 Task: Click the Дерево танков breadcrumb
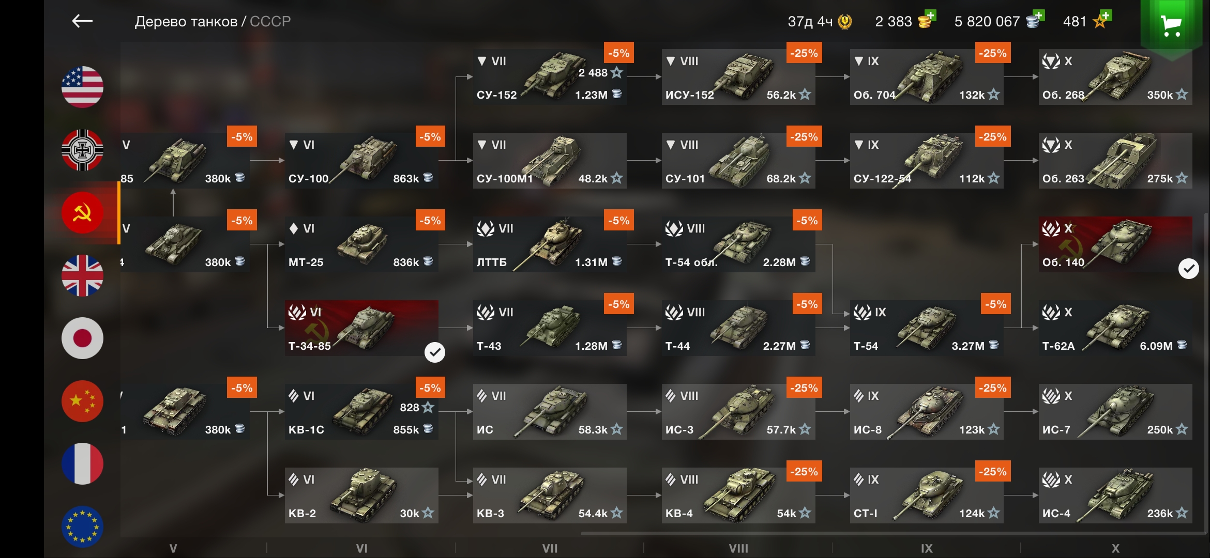[186, 22]
